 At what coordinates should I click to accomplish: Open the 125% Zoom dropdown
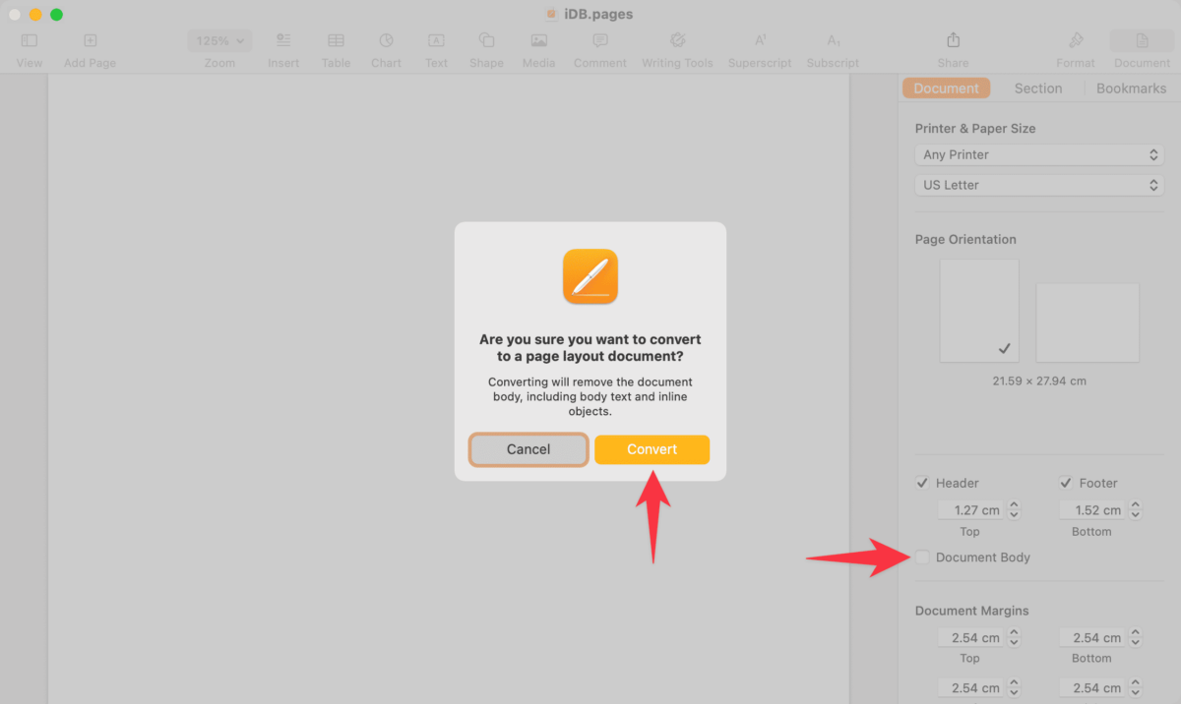tap(219, 41)
